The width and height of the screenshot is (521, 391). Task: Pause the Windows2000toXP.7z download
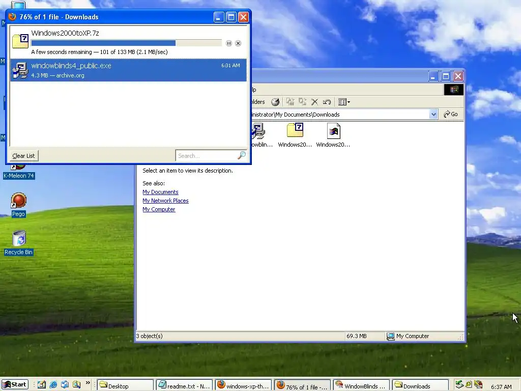[x=229, y=43]
